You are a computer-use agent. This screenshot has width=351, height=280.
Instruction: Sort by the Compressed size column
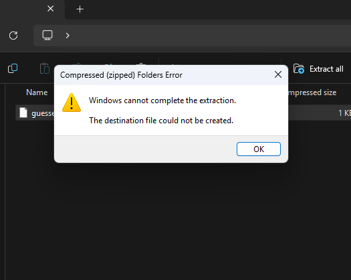(313, 92)
